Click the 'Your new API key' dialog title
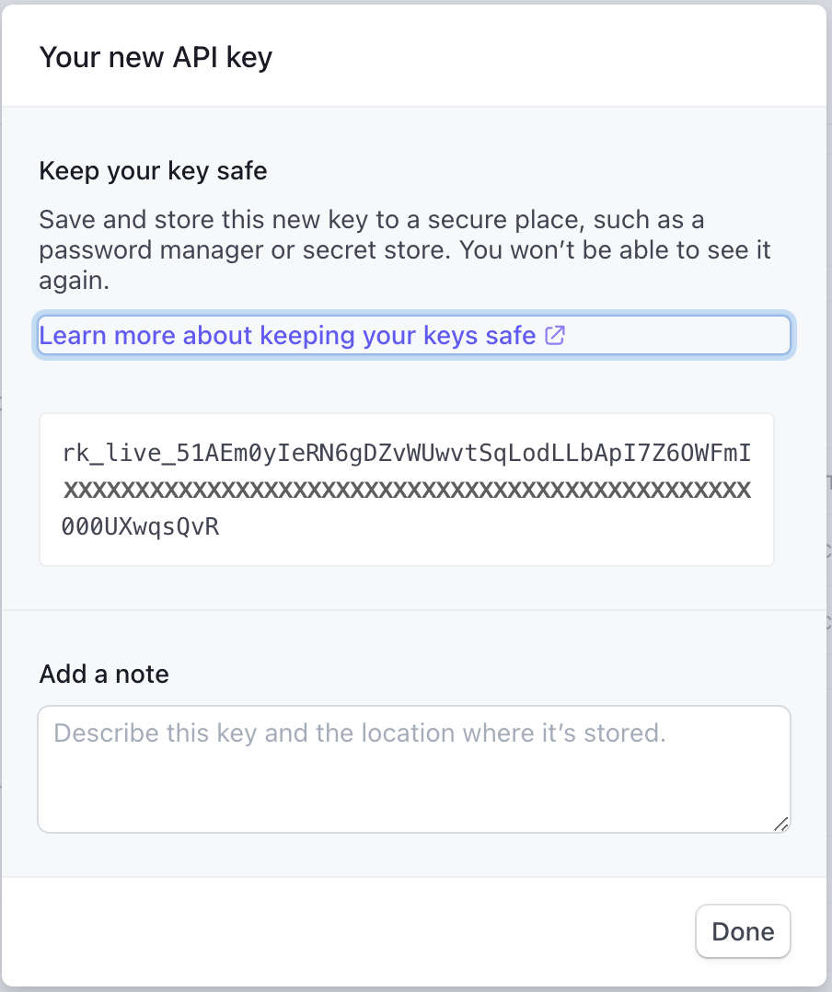832x992 pixels. (156, 58)
